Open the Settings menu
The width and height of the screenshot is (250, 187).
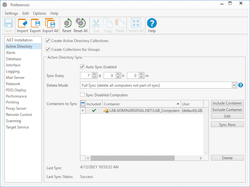(11, 13)
